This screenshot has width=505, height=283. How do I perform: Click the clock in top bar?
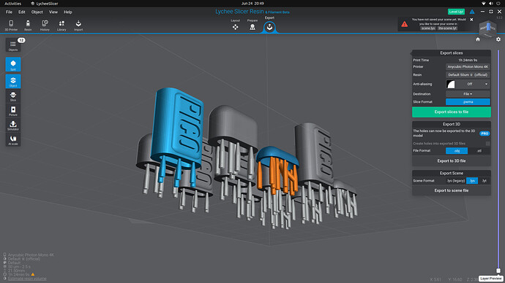[252, 4]
